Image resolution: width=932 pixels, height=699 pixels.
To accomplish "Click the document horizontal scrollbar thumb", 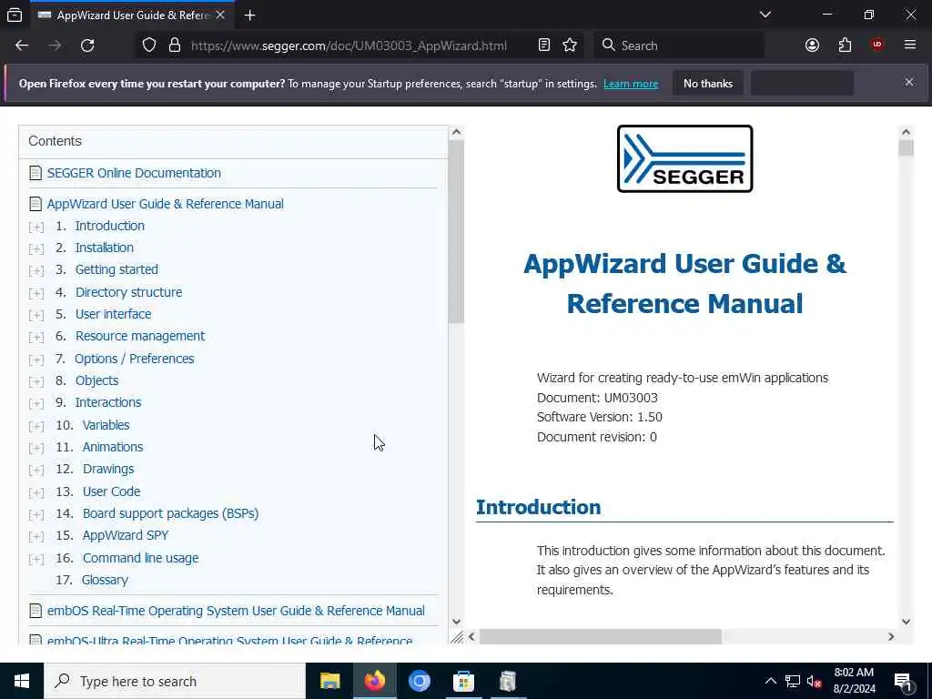I will click(x=601, y=636).
